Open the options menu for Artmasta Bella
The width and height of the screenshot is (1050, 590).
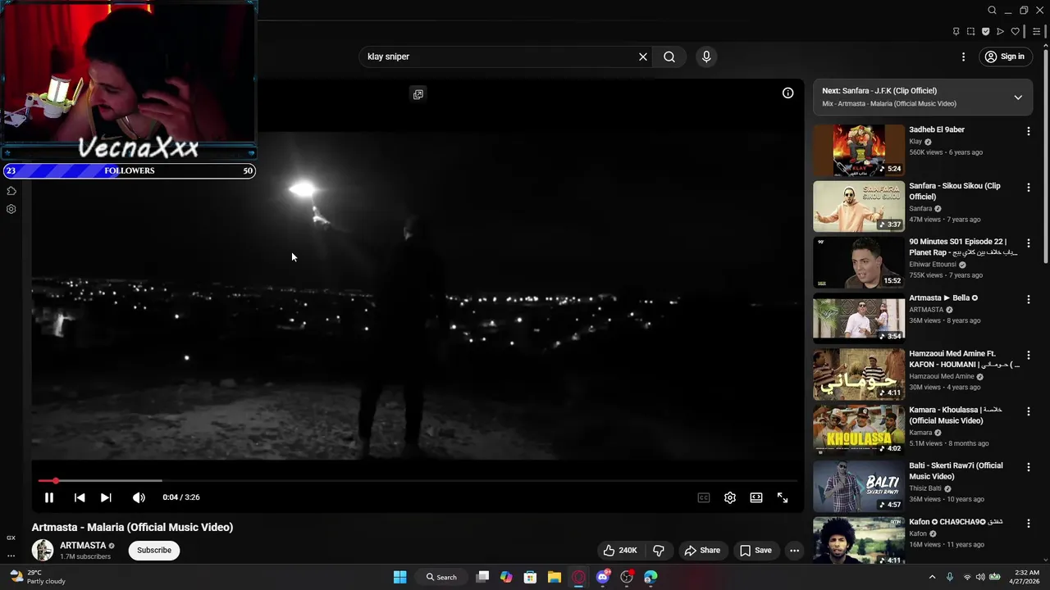(1029, 299)
